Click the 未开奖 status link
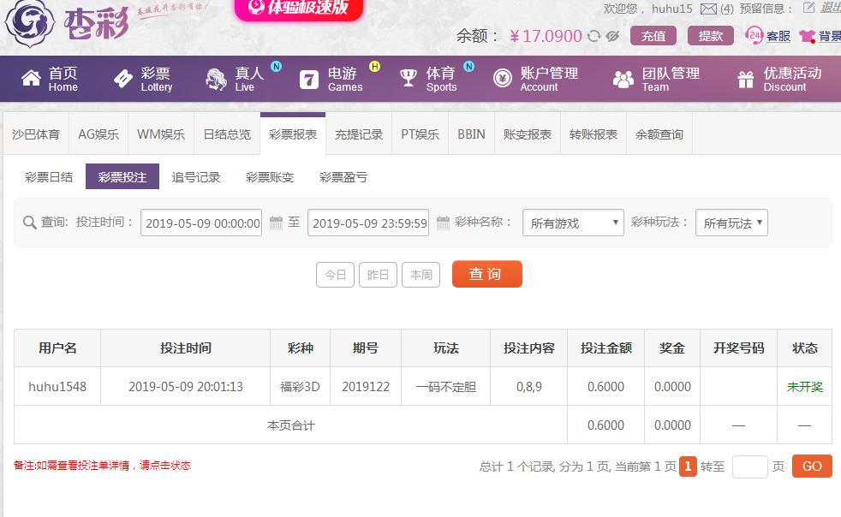 pyautogui.click(x=804, y=387)
